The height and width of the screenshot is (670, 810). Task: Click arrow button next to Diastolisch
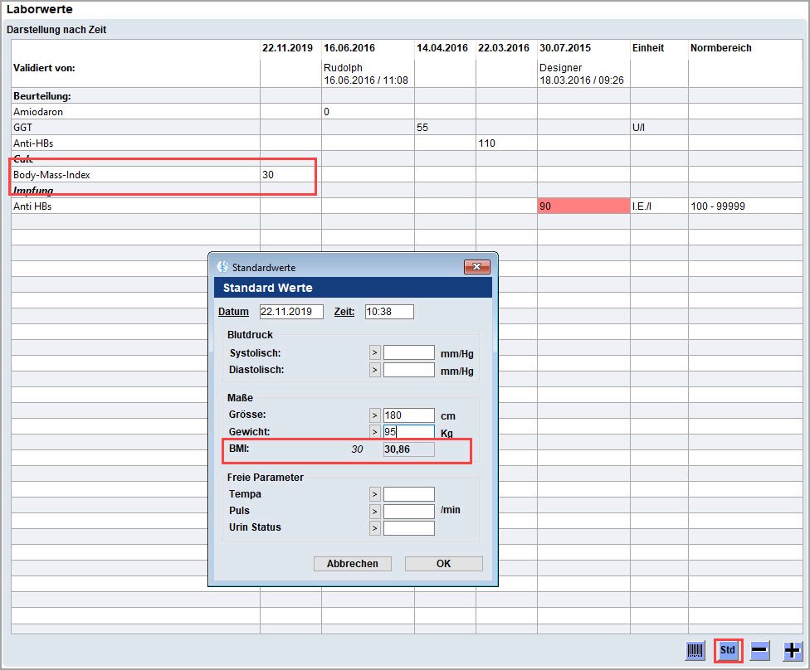point(374,370)
